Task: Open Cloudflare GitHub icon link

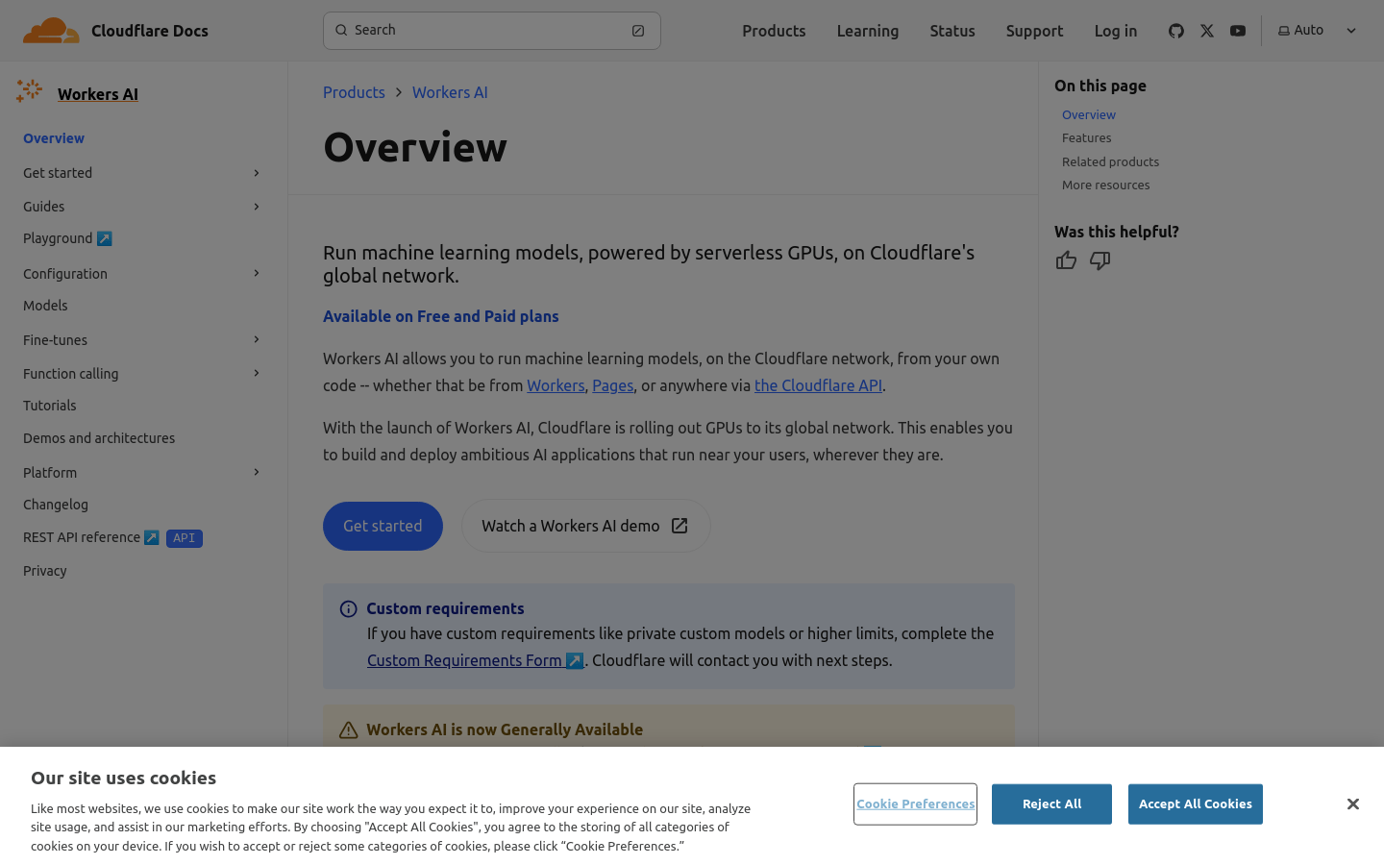Action: (x=1176, y=31)
